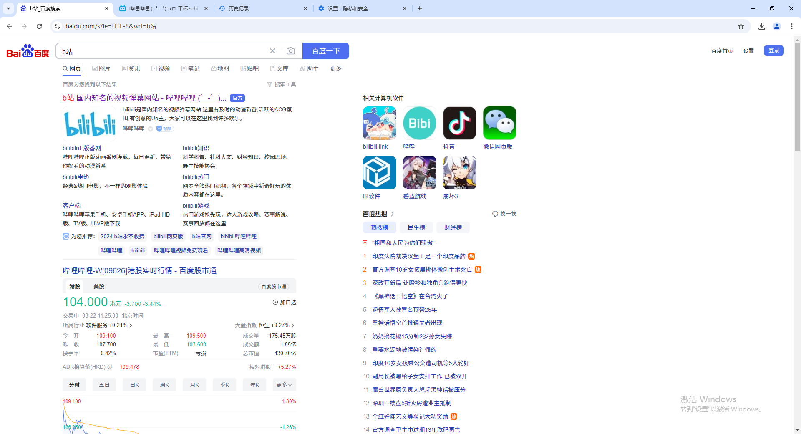The image size is (801, 434).
Task: Click the ADR info question icon
Action: pos(110,367)
